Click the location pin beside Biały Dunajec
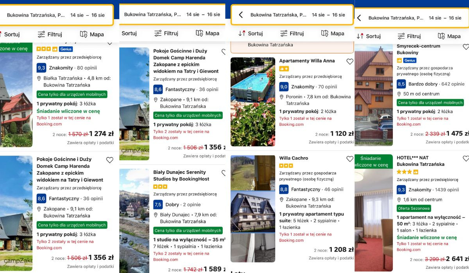The width and height of the screenshot is (469, 273). tap(156, 214)
